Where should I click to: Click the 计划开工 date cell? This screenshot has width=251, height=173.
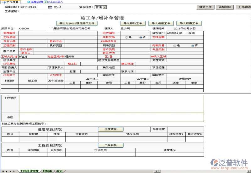click(33, 75)
